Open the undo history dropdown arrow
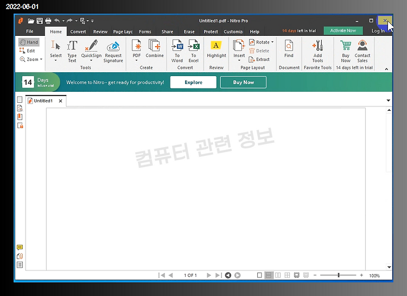This screenshot has height=296, width=407. [x=63, y=21]
